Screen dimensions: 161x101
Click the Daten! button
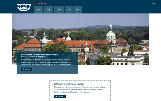27,69
